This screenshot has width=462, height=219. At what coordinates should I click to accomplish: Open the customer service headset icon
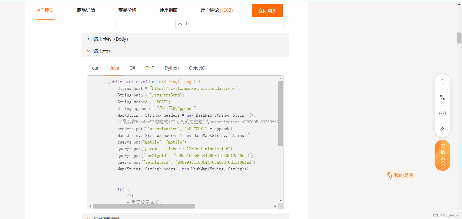[x=442, y=82]
